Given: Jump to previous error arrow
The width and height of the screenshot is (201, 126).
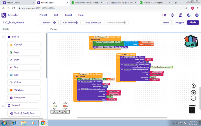Looking at the screenshot, I should point(65,103).
